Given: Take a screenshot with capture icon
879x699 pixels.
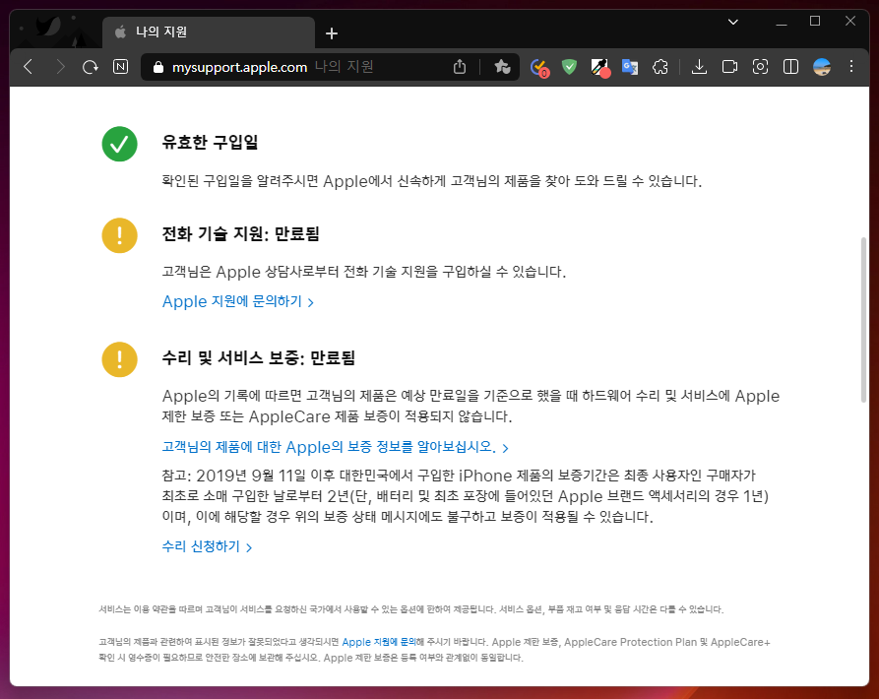Looking at the screenshot, I should 760,67.
